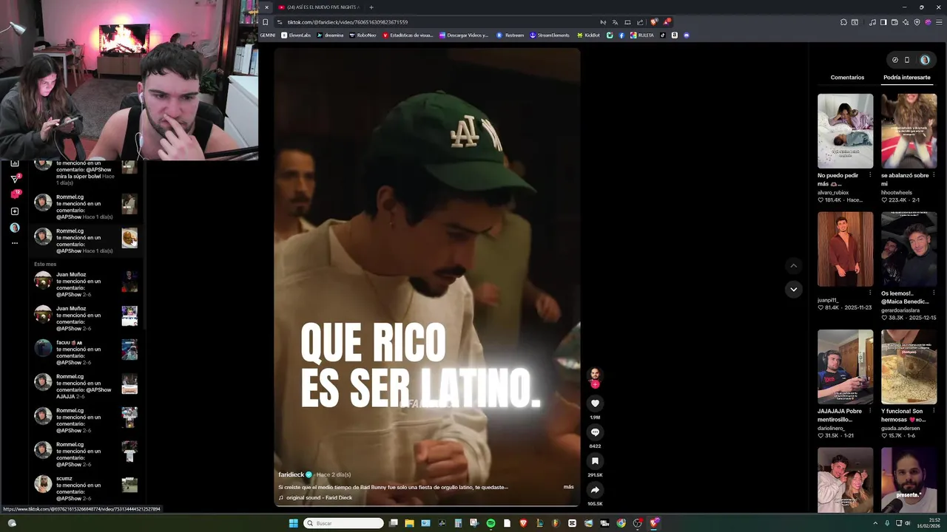Click the tiktok.com address bar URL
This screenshot has width=947, height=532.
click(x=348, y=22)
